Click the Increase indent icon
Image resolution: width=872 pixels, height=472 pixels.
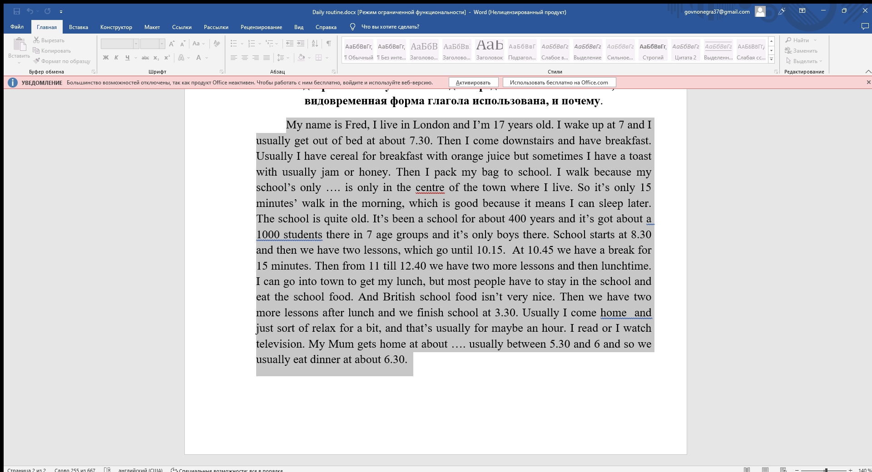(x=301, y=44)
